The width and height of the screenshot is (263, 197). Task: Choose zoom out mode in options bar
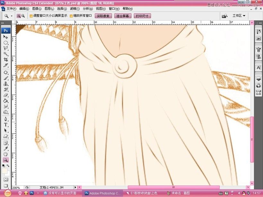23,16
